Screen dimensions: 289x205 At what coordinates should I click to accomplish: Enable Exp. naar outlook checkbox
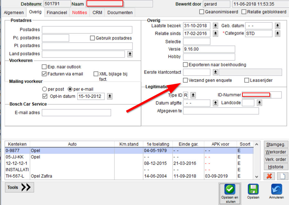[x=44, y=67]
